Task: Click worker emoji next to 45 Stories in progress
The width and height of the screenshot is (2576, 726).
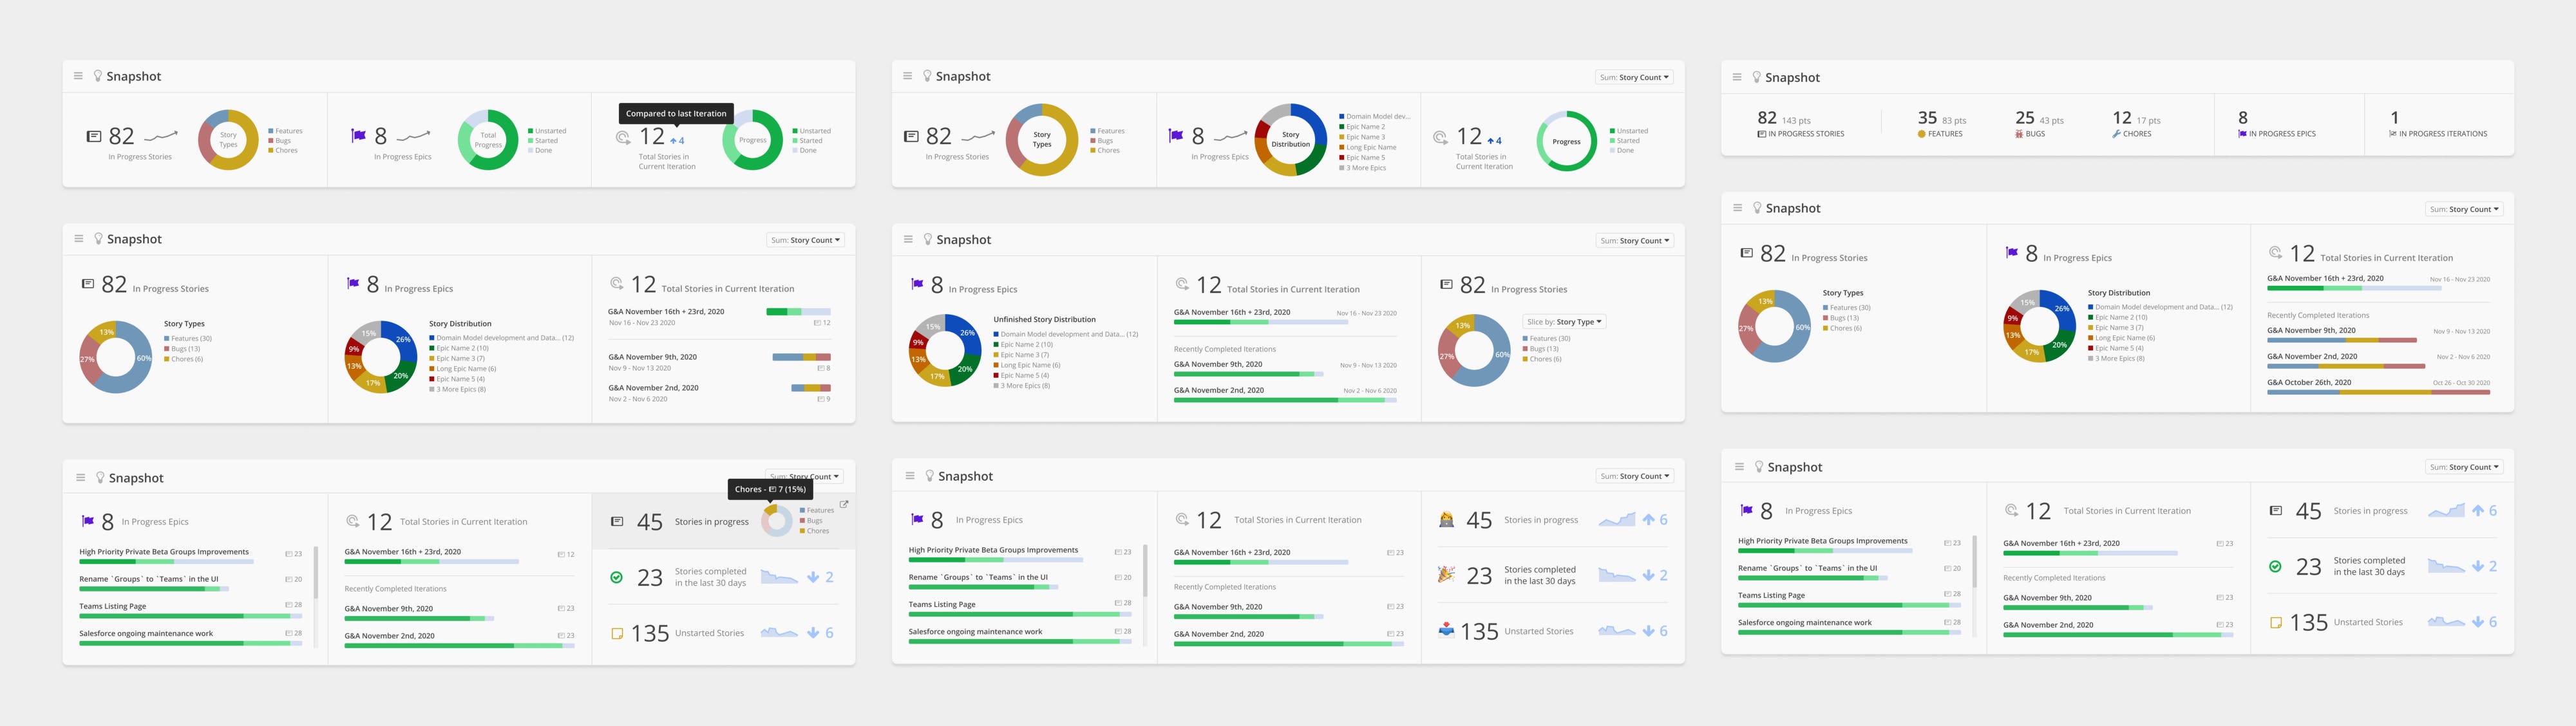Action: coord(1446,520)
